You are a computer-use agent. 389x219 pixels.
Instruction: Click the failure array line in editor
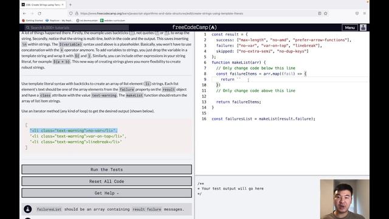269,46
